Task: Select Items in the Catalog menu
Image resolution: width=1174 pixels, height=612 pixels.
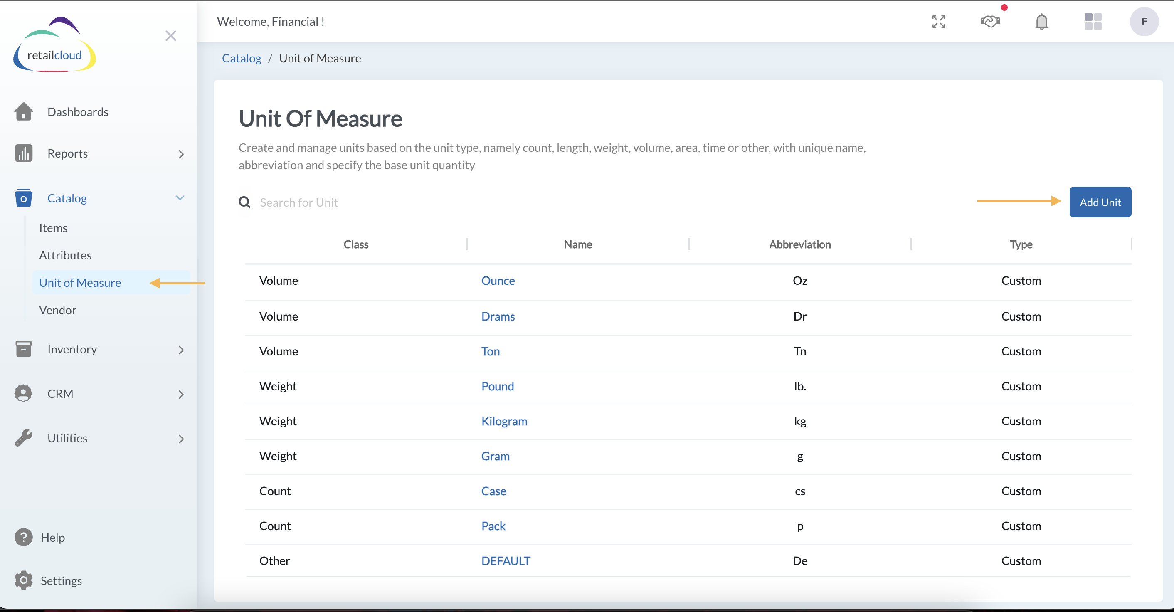Action: 53,227
